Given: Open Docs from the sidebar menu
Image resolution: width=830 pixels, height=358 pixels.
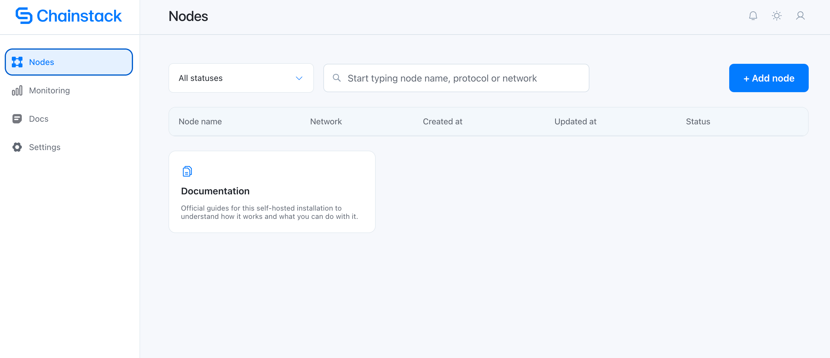Looking at the screenshot, I should [x=69, y=119].
